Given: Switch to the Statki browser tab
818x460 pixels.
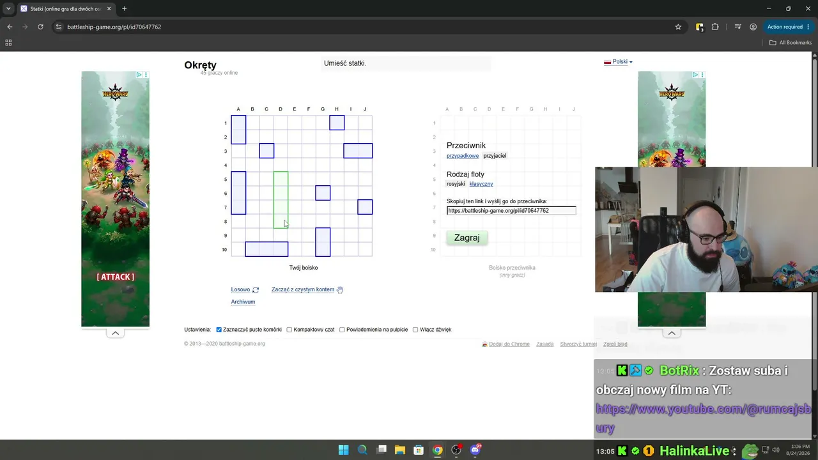Looking at the screenshot, I should (x=65, y=9).
